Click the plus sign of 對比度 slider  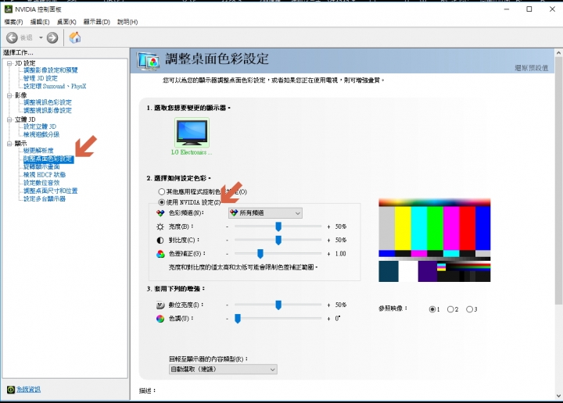[x=328, y=241]
